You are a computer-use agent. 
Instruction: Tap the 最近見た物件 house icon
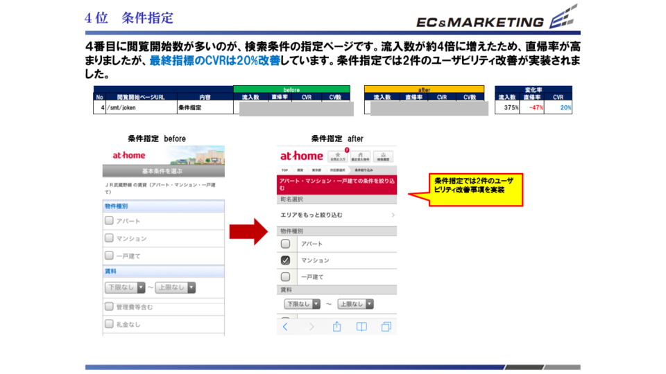click(360, 156)
